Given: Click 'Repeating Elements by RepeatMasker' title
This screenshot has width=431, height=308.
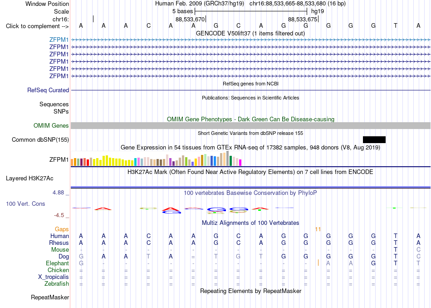Looking at the screenshot, I should click(250, 291).
